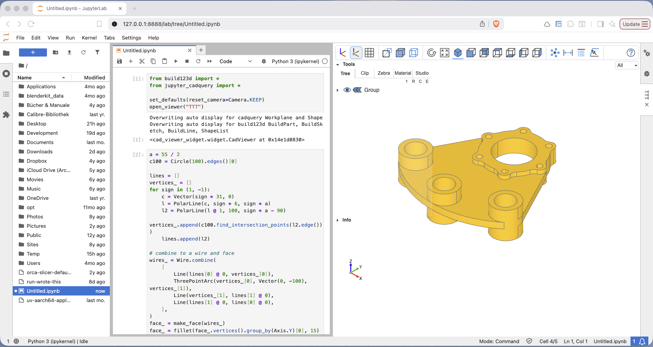
Task: Toggle transparent rendering cube icon
Action: 414,53
